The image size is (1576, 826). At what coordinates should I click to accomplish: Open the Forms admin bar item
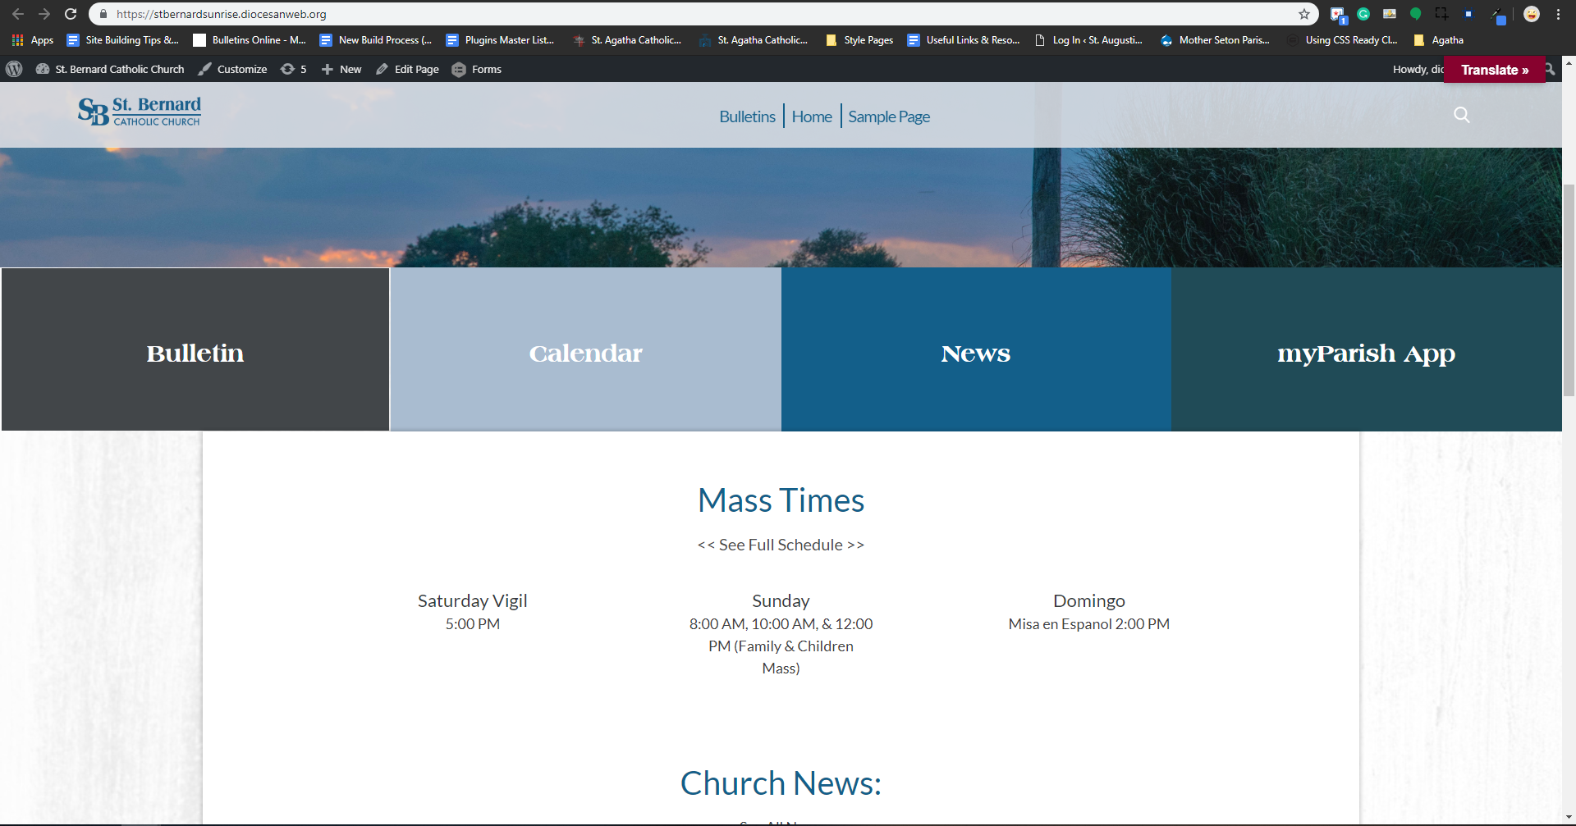(x=477, y=69)
